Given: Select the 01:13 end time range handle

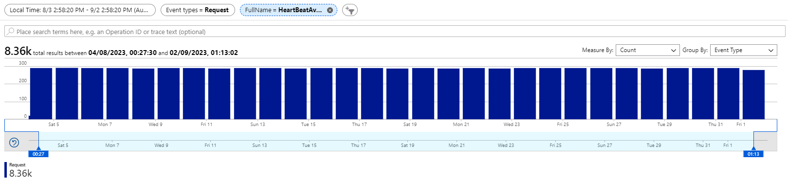Looking at the screenshot, I should point(753,154).
